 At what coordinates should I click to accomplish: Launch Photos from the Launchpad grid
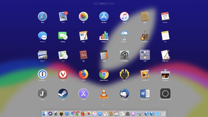pyautogui.click(x=83, y=16)
